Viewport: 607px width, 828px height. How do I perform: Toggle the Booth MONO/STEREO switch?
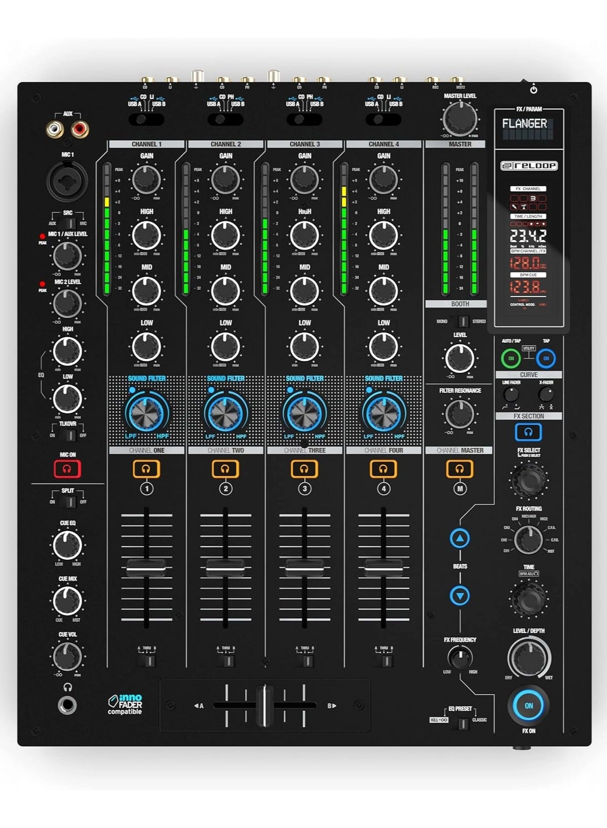click(462, 321)
